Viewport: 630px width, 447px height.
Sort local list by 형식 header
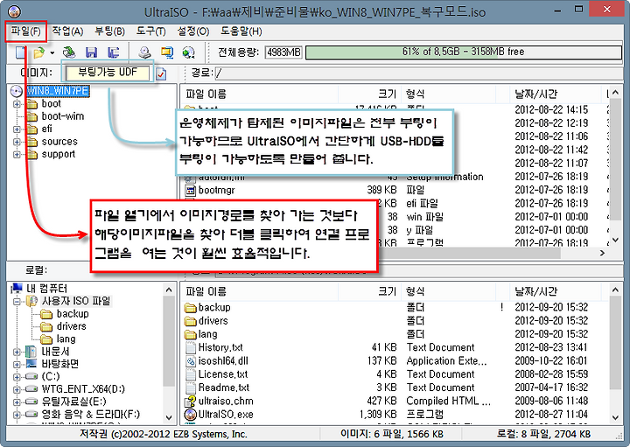pyautogui.click(x=448, y=291)
